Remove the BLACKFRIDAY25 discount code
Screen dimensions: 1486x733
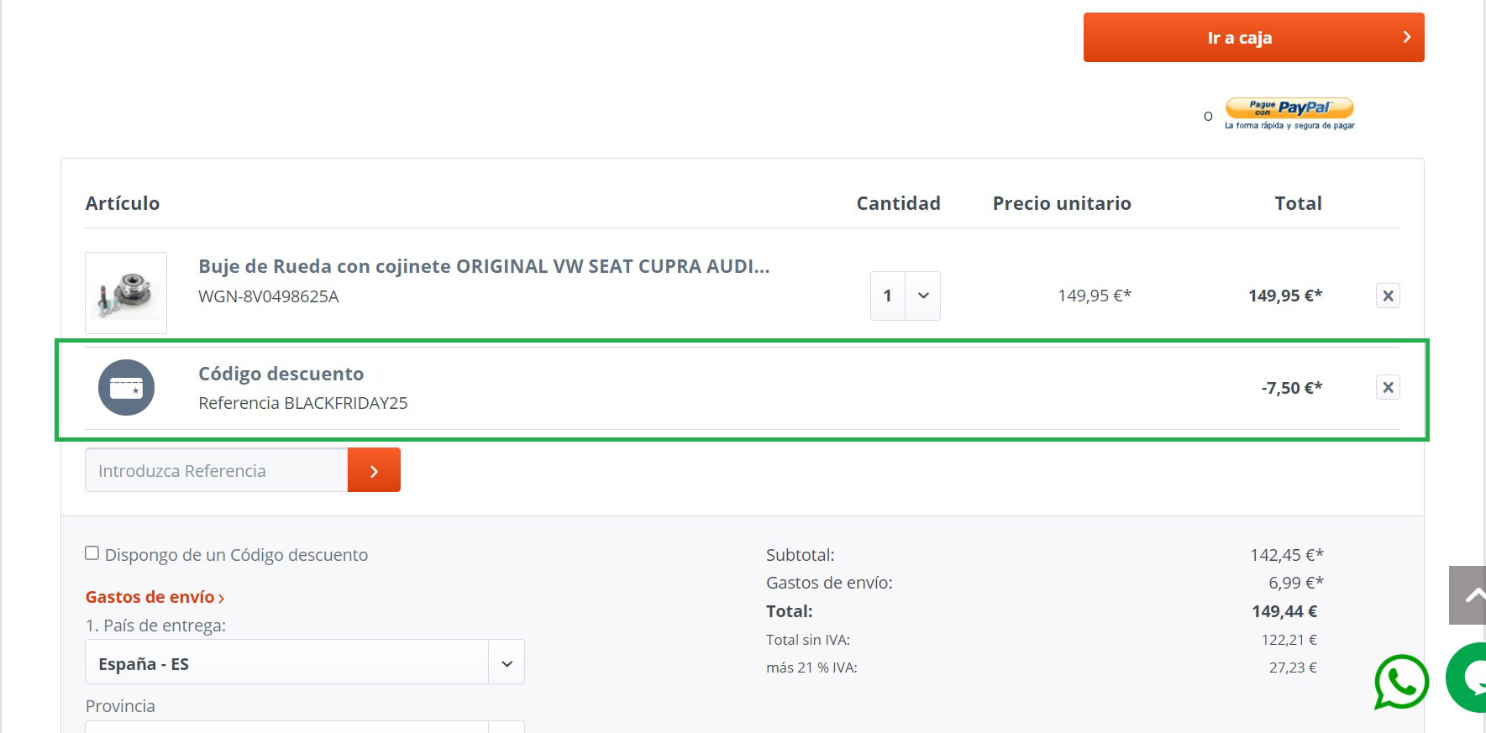tap(1387, 387)
